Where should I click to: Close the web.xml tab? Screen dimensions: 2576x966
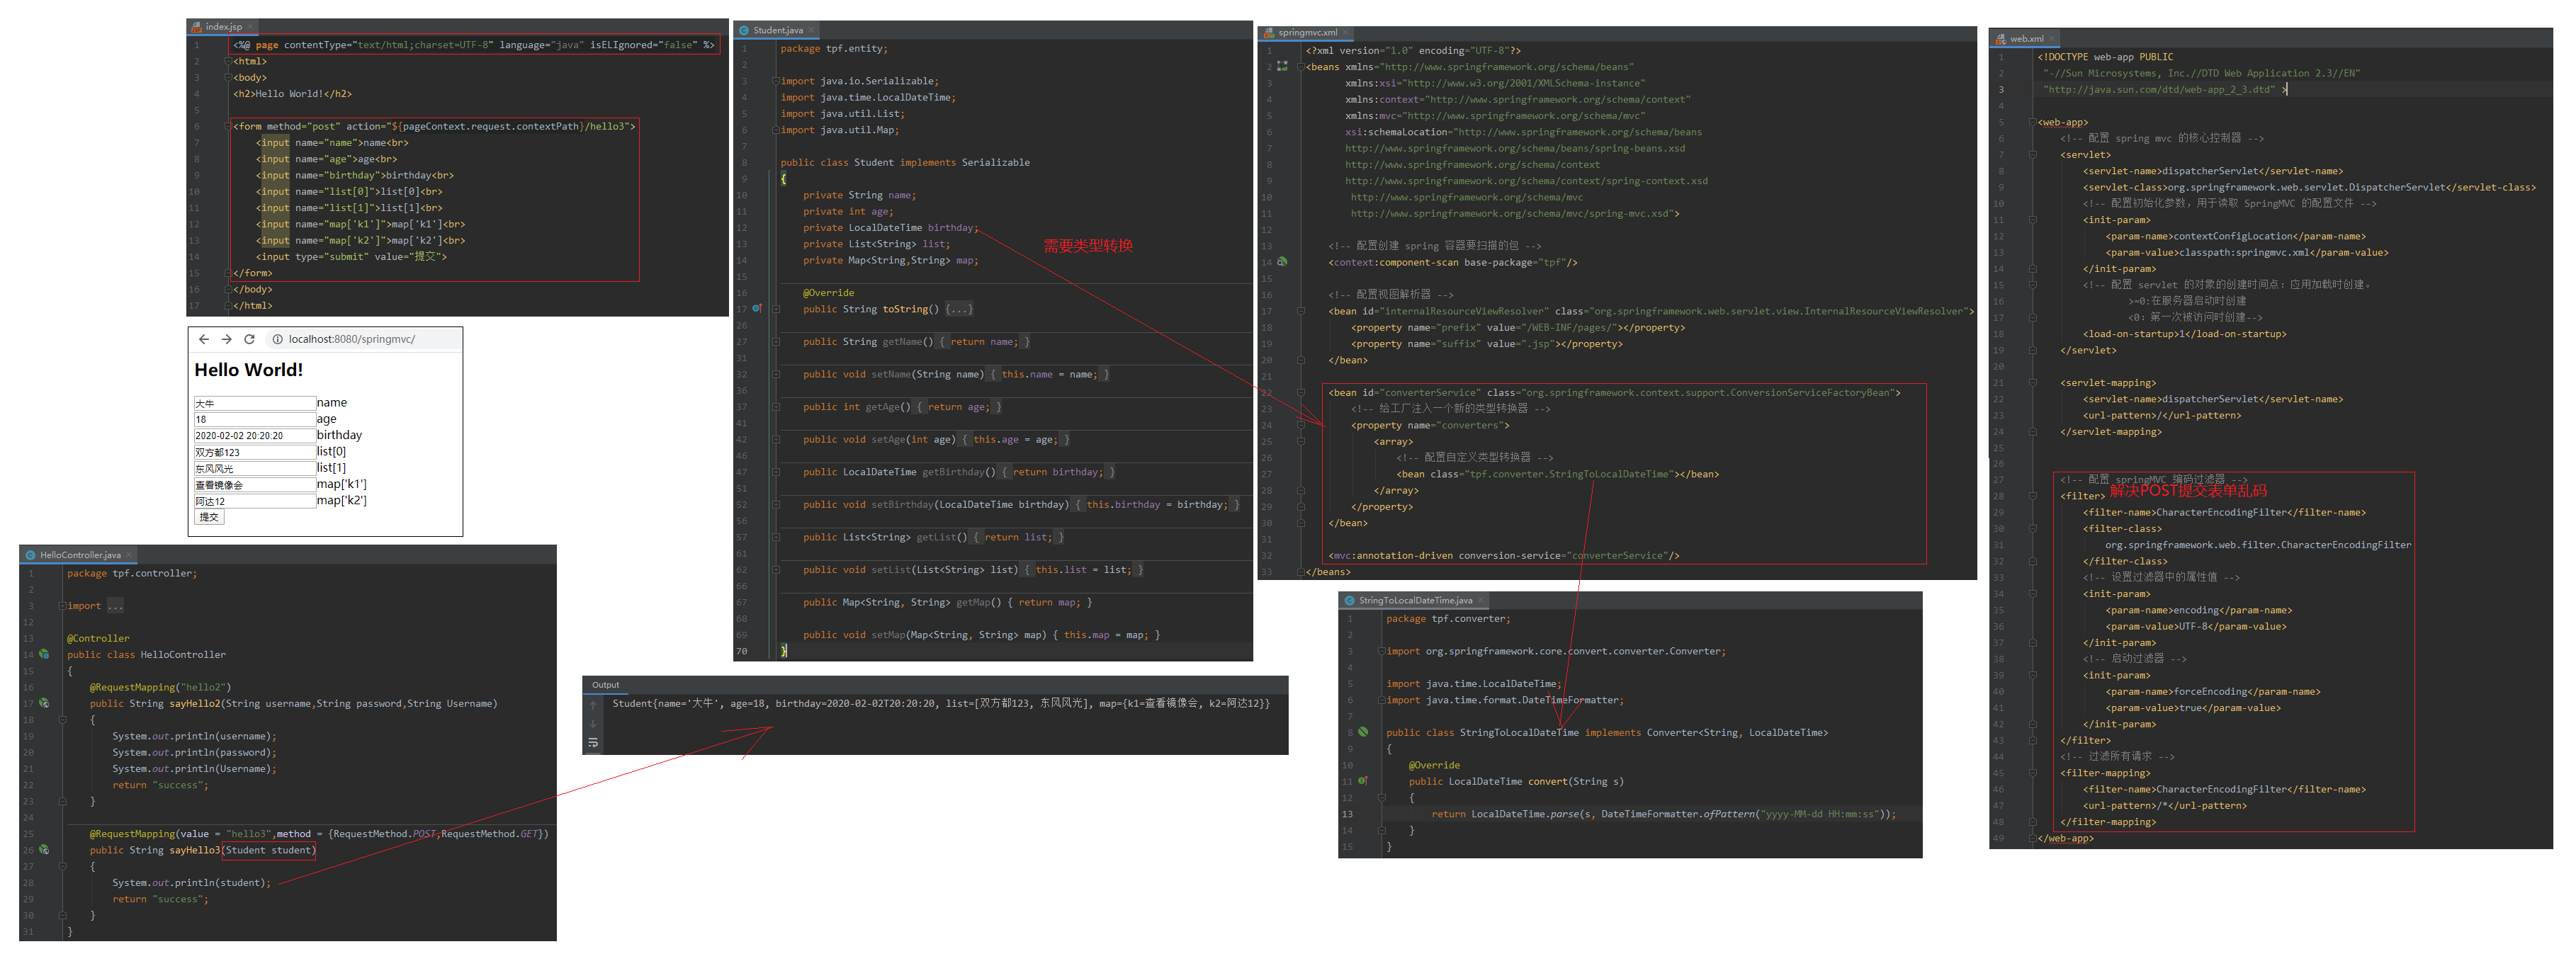pyautogui.click(x=2052, y=39)
